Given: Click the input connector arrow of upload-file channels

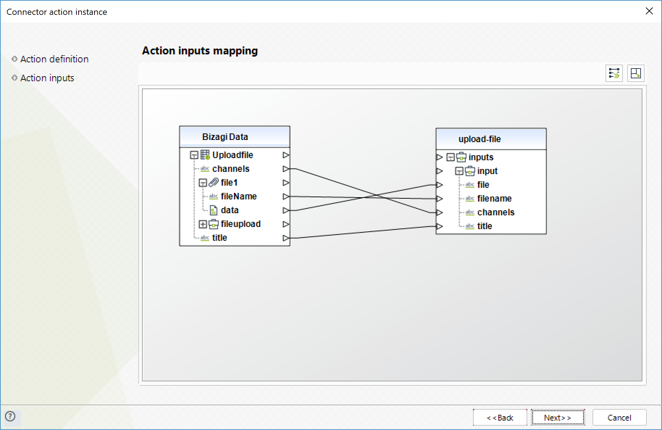Looking at the screenshot, I should point(440,212).
